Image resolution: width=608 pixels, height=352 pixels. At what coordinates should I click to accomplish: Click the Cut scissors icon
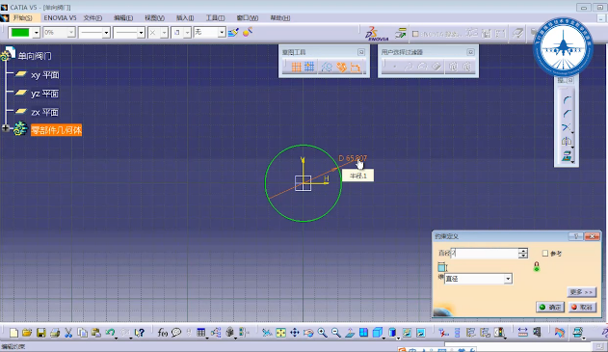tap(68, 333)
